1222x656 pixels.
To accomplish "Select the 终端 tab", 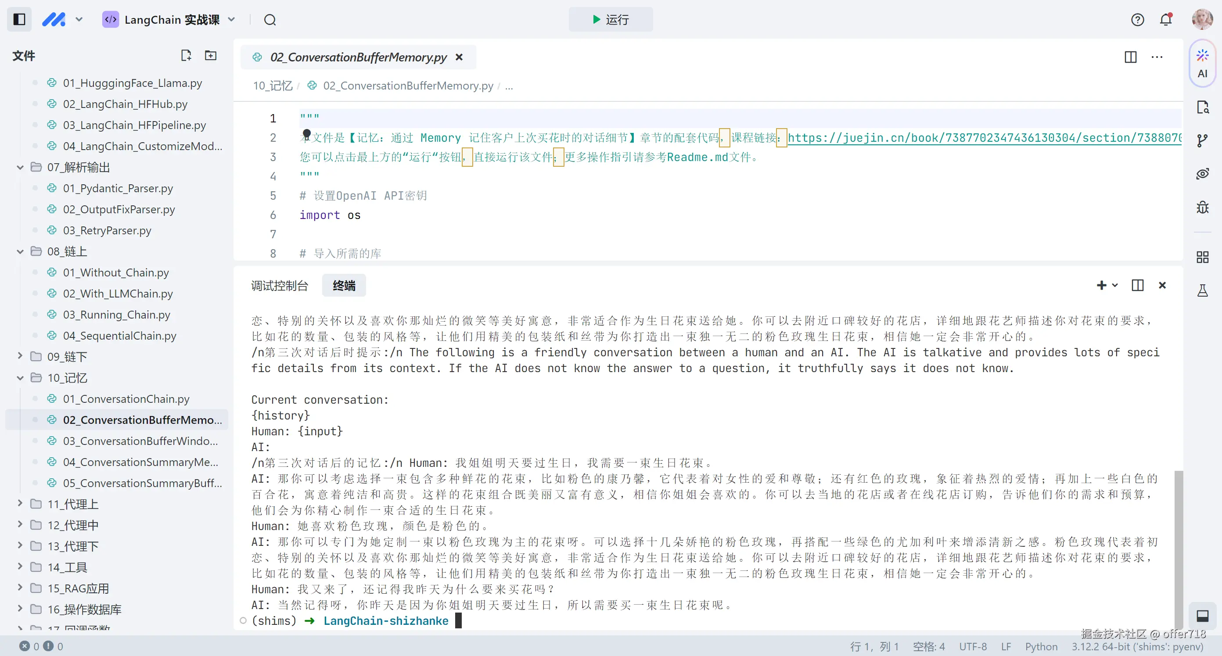I will coord(344,286).
